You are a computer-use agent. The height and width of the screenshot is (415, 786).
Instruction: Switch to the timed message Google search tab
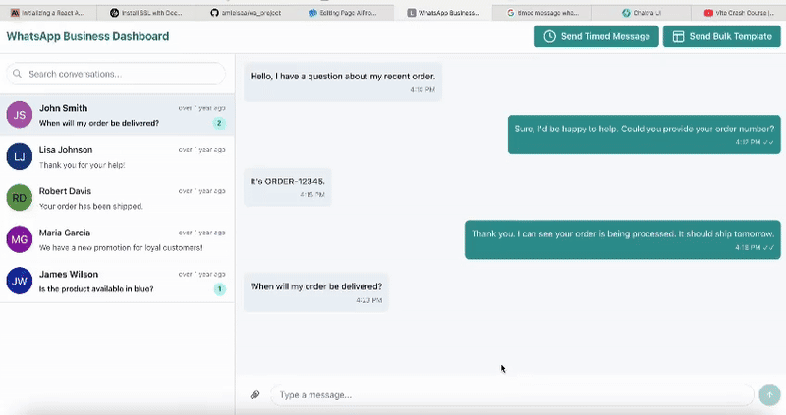[x=542, y=13]
